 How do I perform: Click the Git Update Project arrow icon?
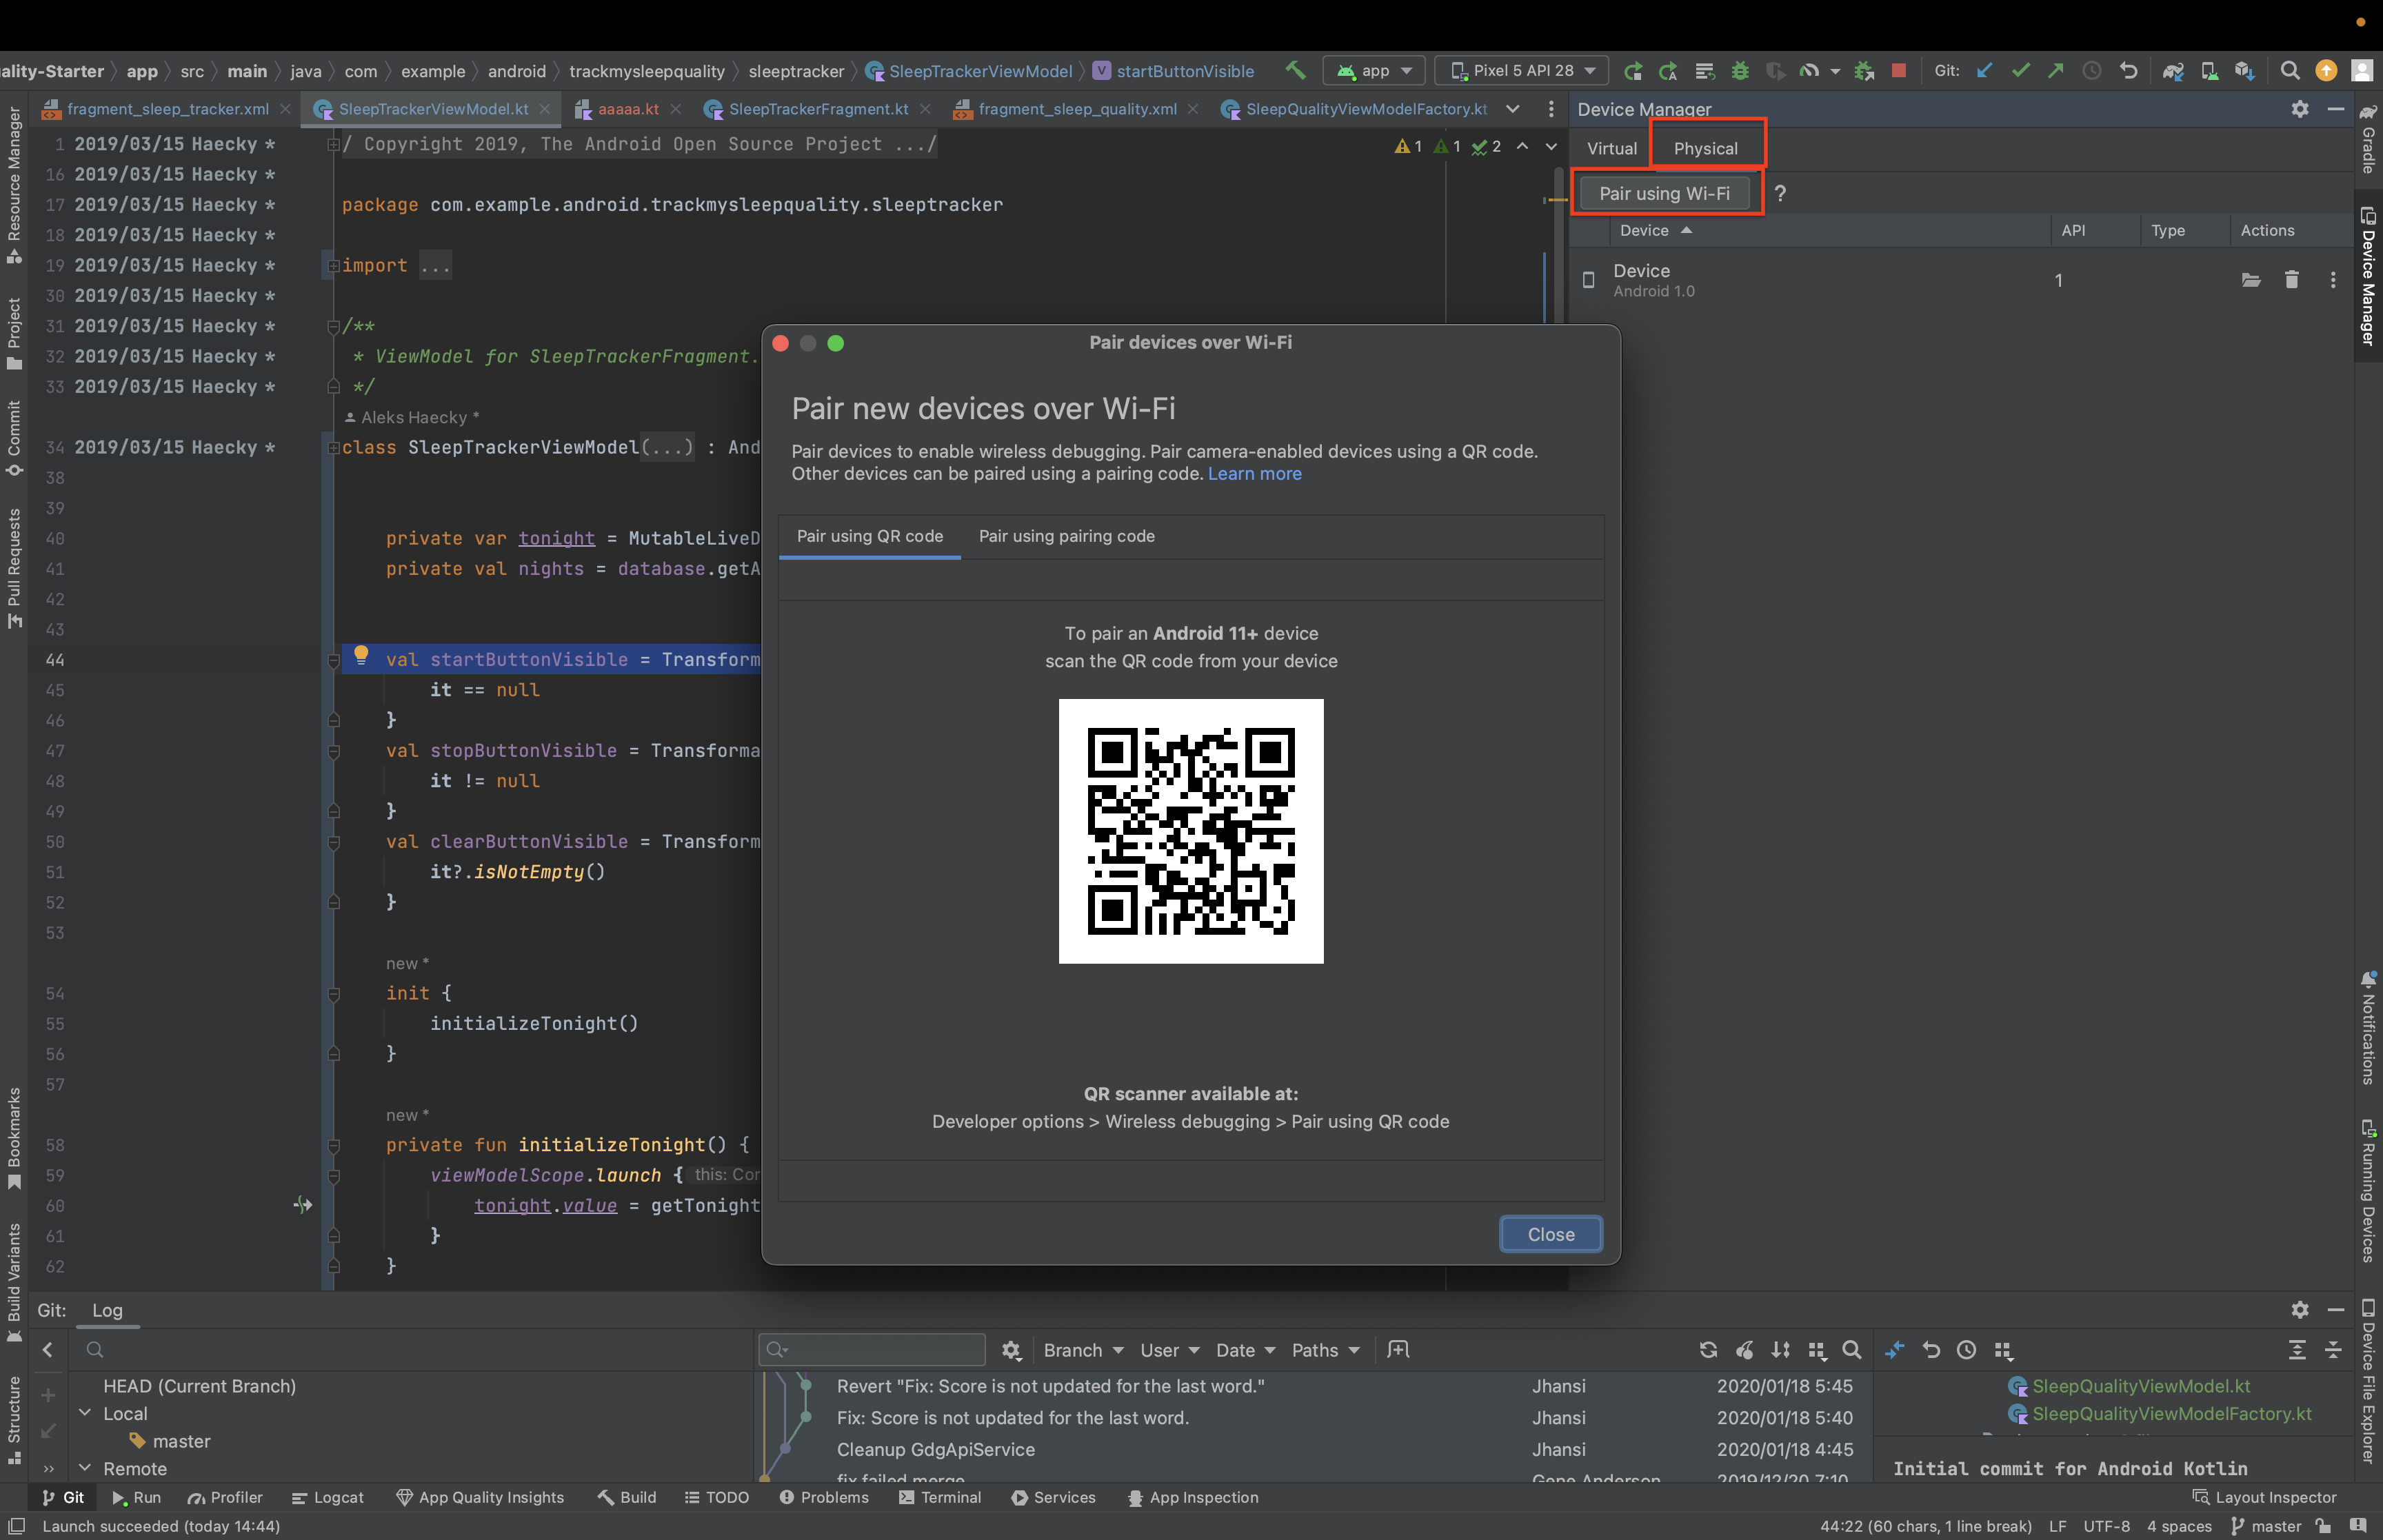pyautogui.click(x=1985, y=70)
